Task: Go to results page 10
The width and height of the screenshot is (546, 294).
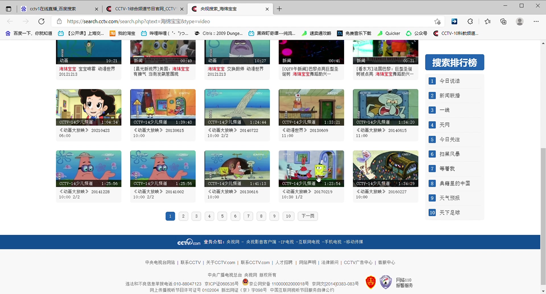Action: tap(288, 216)
